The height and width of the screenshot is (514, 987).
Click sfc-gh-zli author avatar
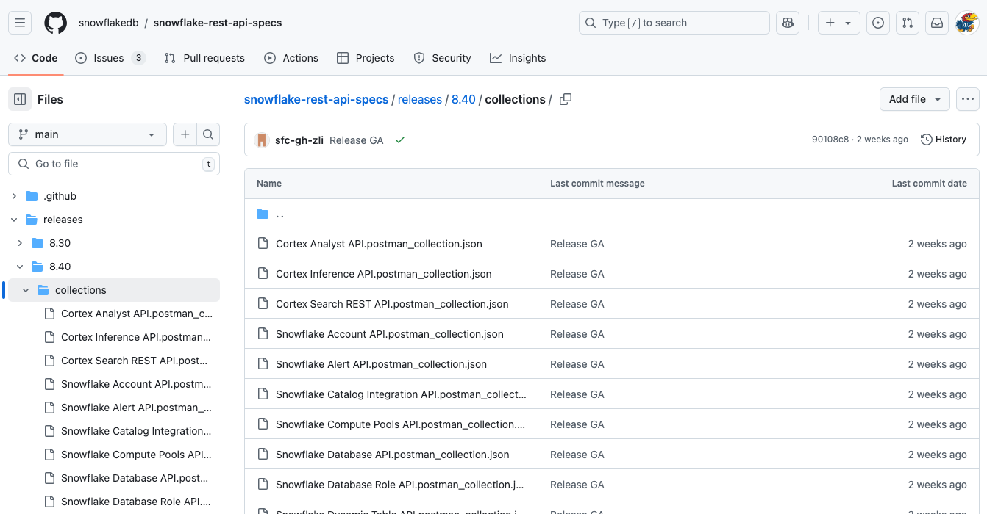click(x=261, y=140)
